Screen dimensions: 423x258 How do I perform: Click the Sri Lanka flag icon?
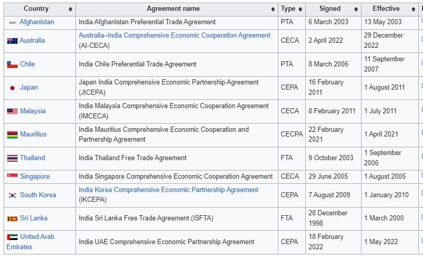pos(12,218)
